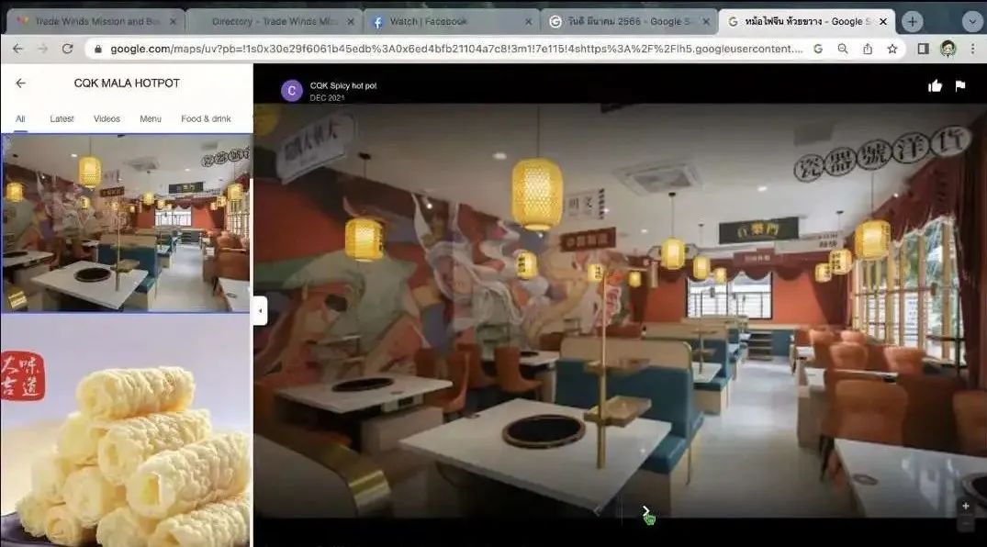Image resolution: width=987 pixels, height=547 pixels.
Task: Click the browser forward arrow
Action: pos(42,49)
